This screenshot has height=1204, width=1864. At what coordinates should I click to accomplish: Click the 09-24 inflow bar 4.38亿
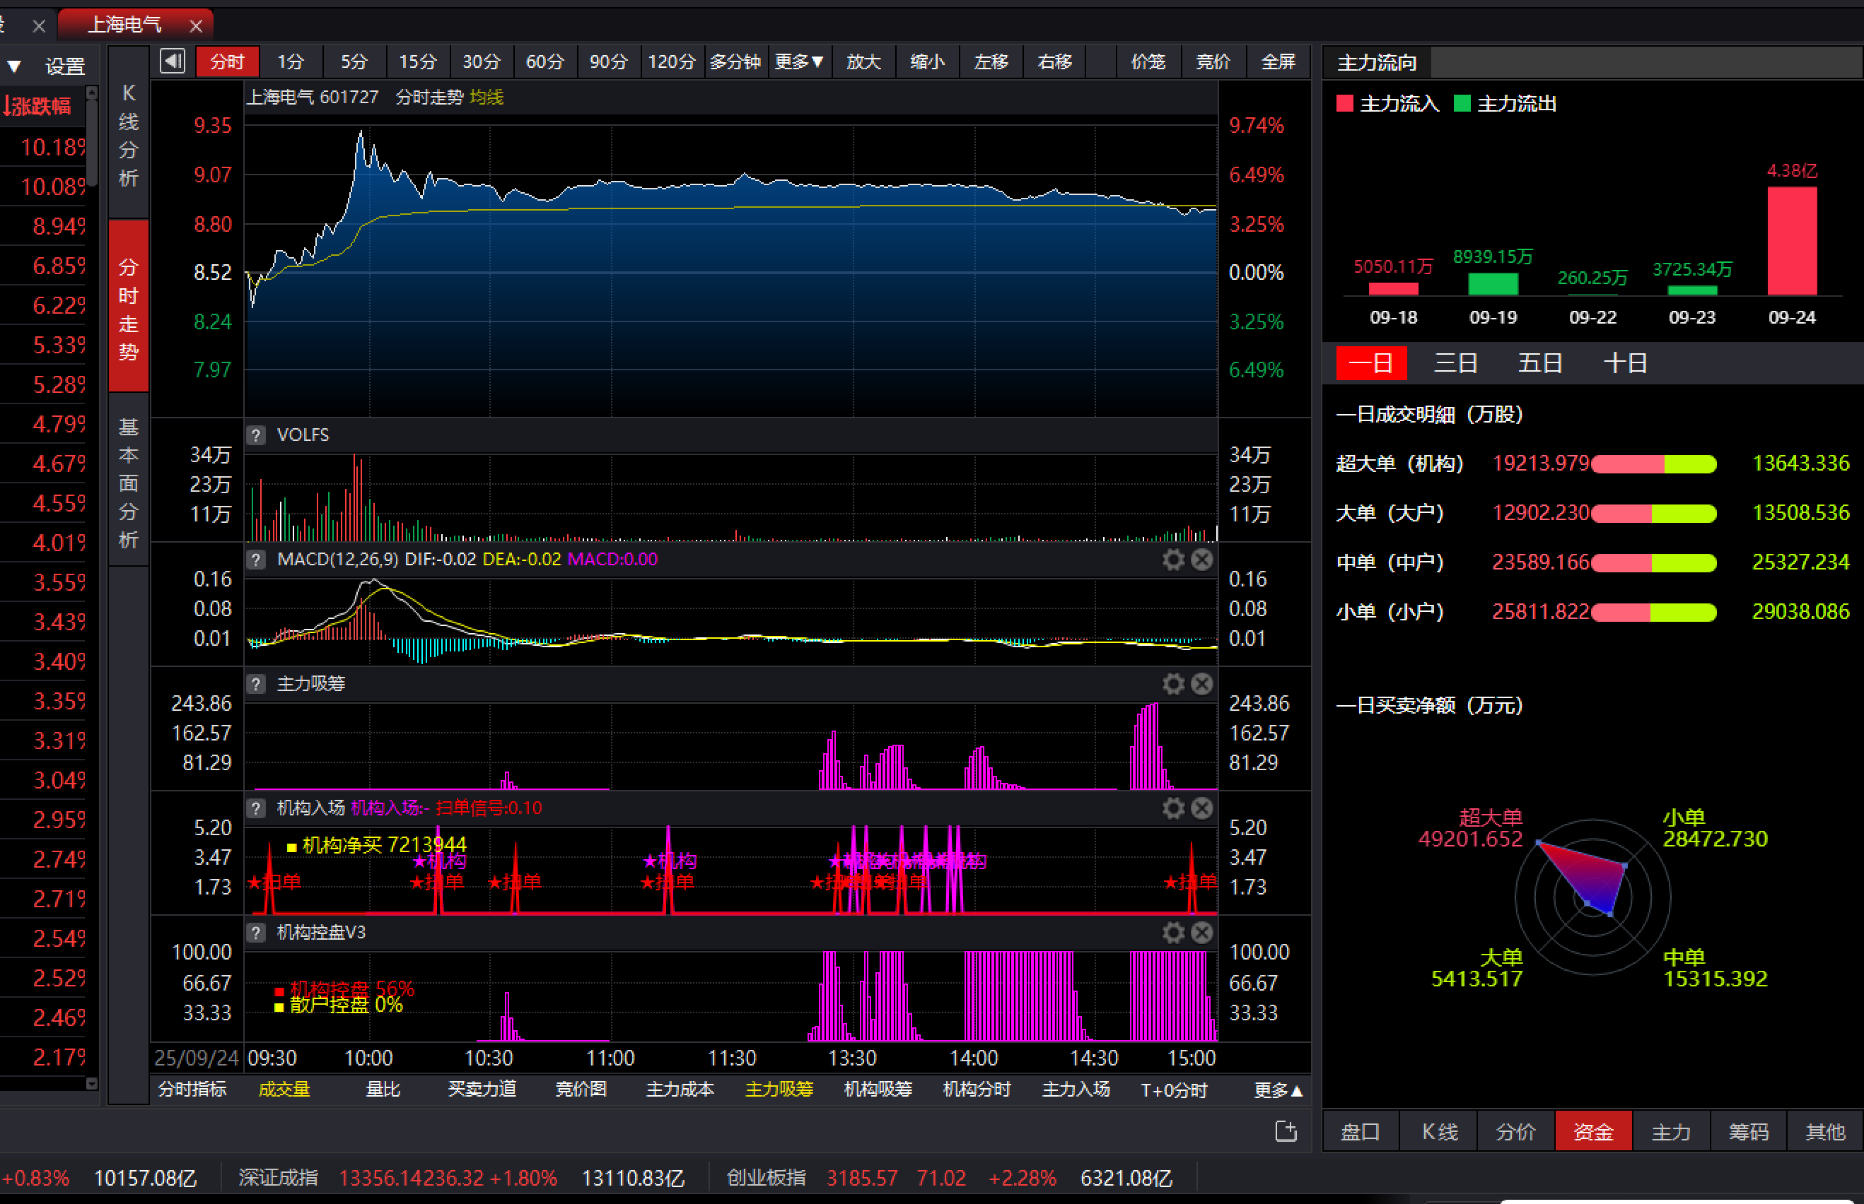coord(1792,241)
